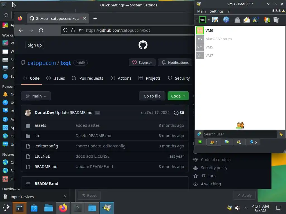Click the two-users icon at bottom of user list
286x214 pixels.
(240, 125)
